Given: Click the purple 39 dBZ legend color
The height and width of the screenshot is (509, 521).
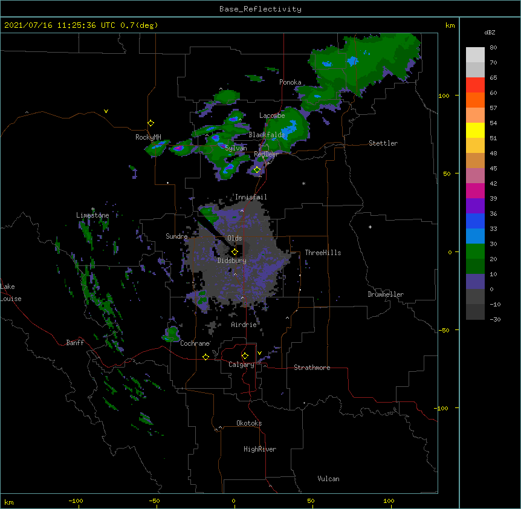Looking at the screenshot, I should click(475, 206).
